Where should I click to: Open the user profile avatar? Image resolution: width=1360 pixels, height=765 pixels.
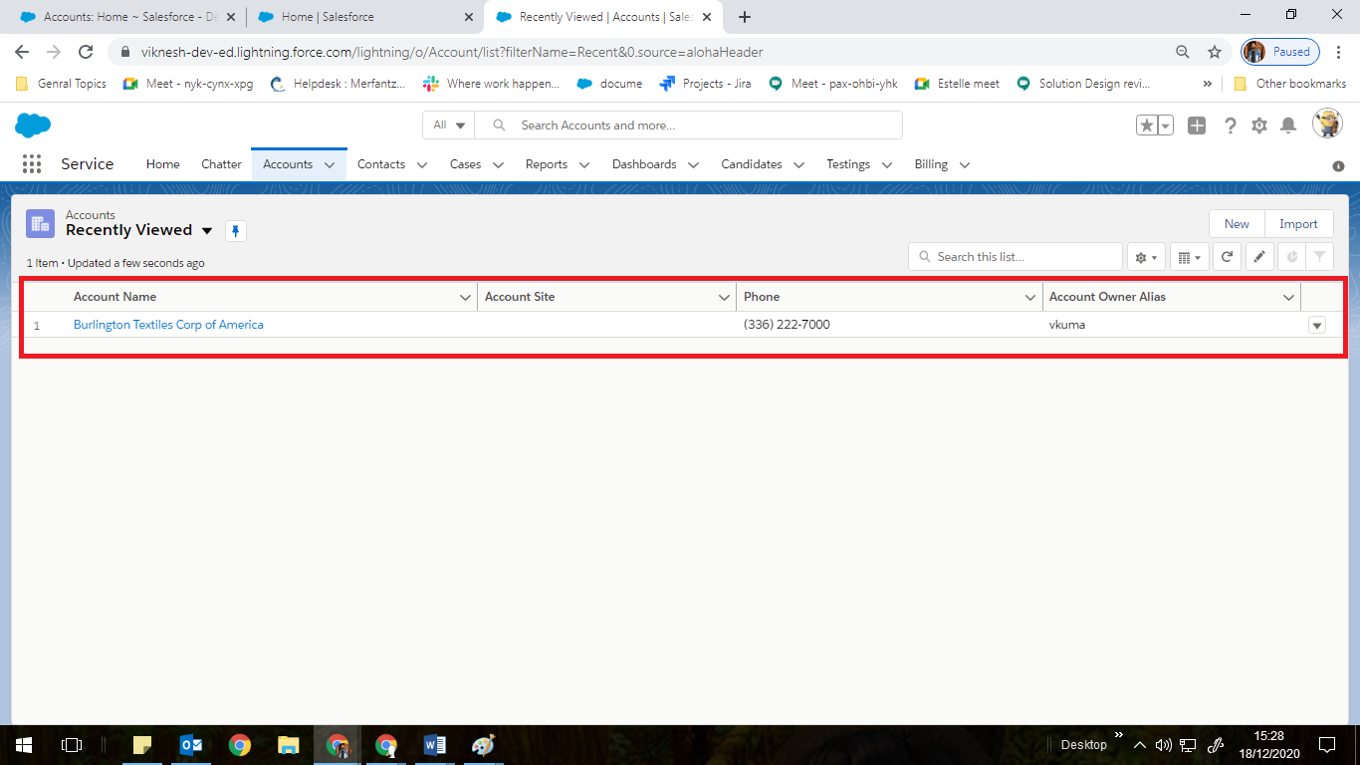click(1328, 124)
